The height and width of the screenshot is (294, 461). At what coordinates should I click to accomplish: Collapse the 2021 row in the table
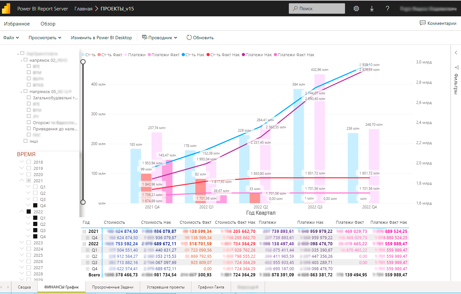coord(84,232)
